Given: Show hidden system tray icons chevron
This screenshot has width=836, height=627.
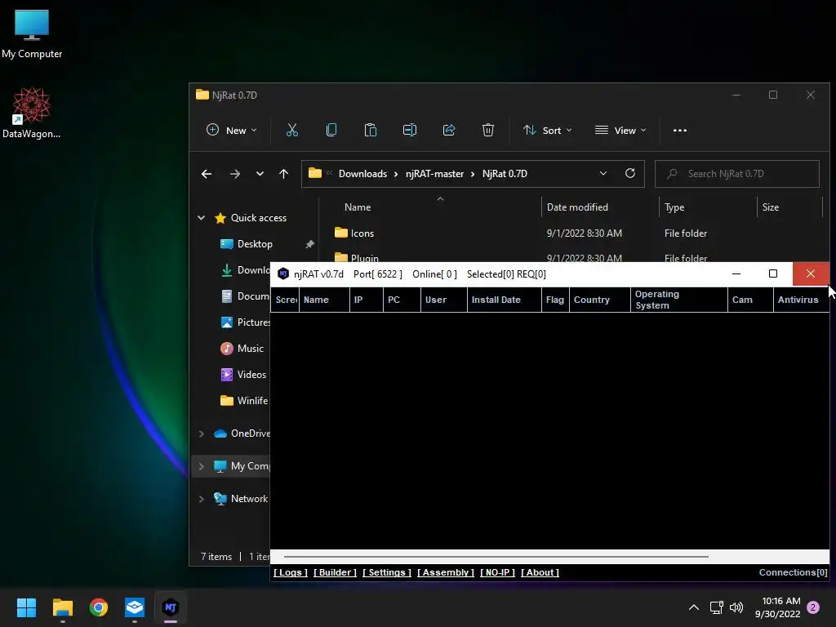Looking at the screenshot, I should [694, 607].
